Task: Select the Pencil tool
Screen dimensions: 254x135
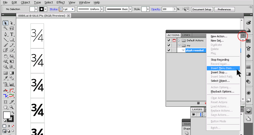Action: pyautogui.click(x=12, y=45)
